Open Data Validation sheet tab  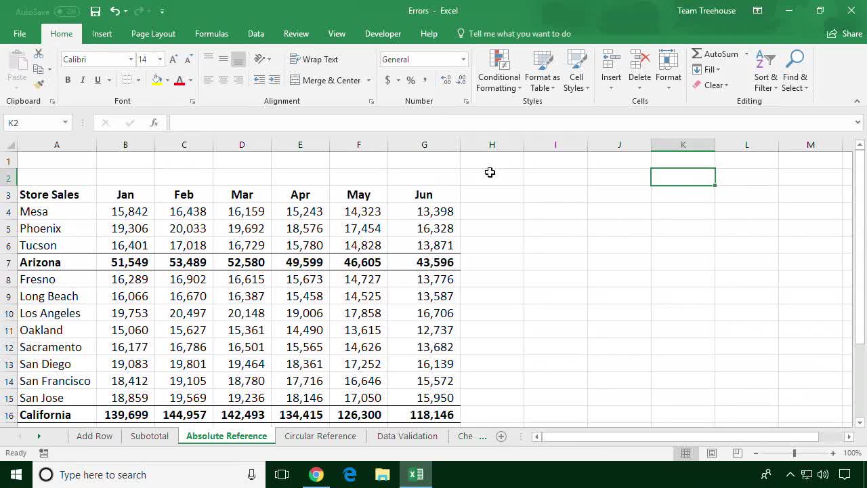[407, 436]
